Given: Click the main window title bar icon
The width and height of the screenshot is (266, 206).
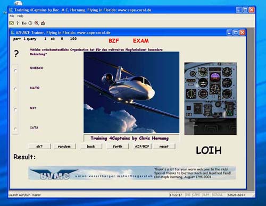Looking at the screenshot, I should pyautogui.click(x=11, y=10).
